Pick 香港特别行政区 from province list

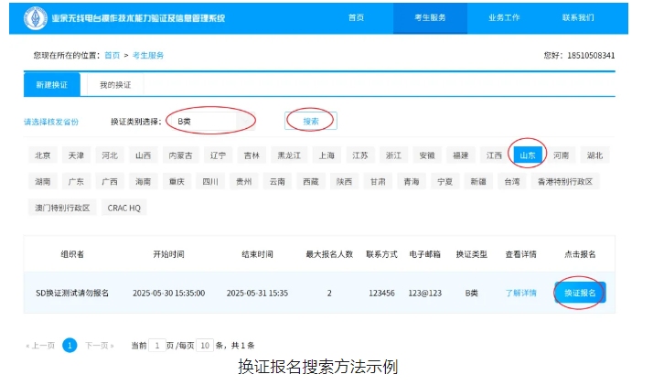pos(565,182)
